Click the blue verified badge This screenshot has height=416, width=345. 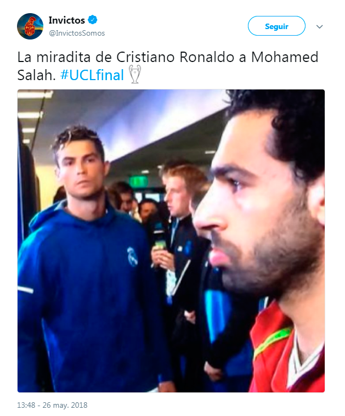click(x=92, y=20)
